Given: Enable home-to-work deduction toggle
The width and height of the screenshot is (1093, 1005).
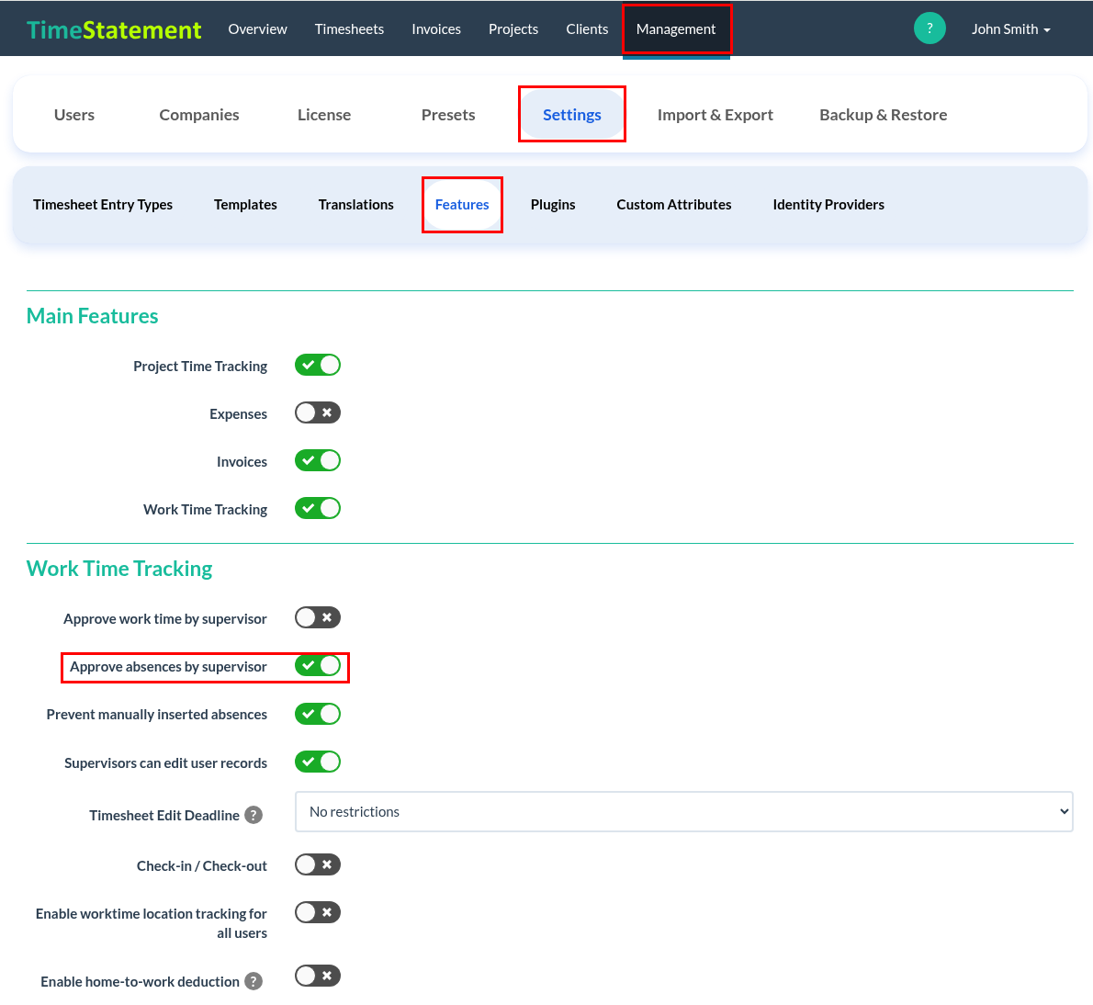Looking at the screenshot, I should pos(317,977).
